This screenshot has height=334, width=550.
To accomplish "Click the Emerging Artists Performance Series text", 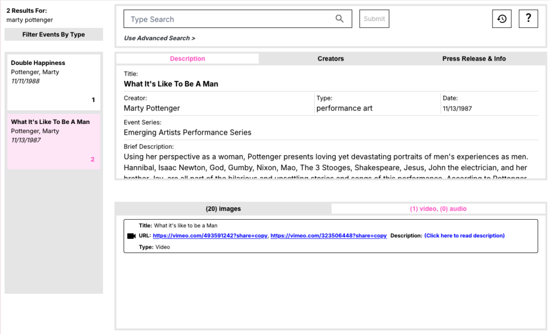I will (187, 132).
